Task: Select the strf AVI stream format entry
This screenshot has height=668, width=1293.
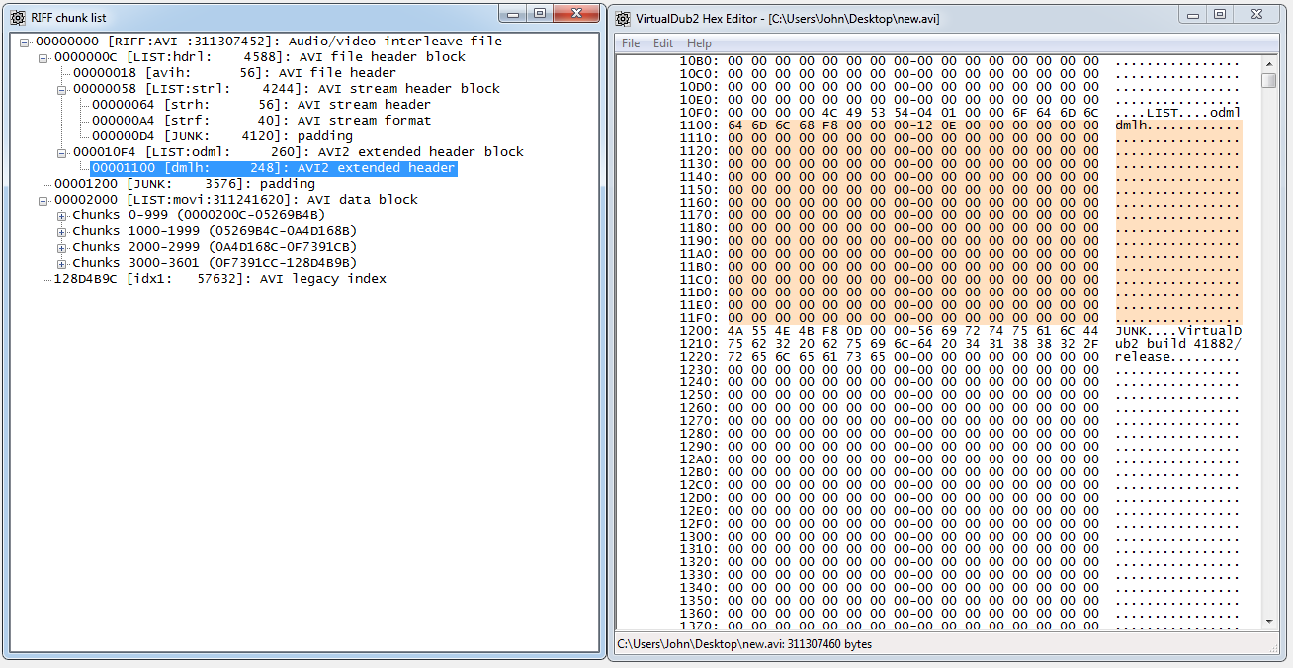Action: coord(261,121)
